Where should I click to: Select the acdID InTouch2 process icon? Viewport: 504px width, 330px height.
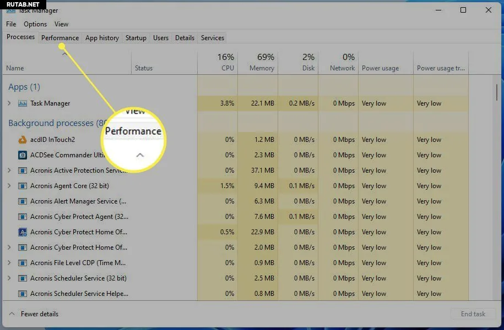[x=23, y=140]
